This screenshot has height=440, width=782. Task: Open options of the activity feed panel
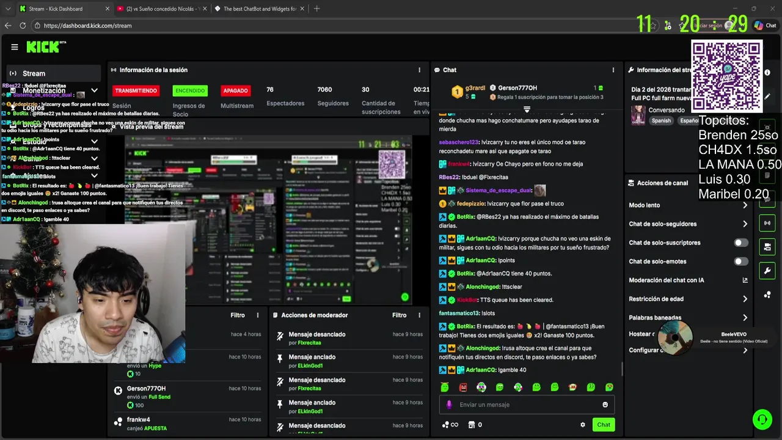pyautogui.click(x=258, y=315)
